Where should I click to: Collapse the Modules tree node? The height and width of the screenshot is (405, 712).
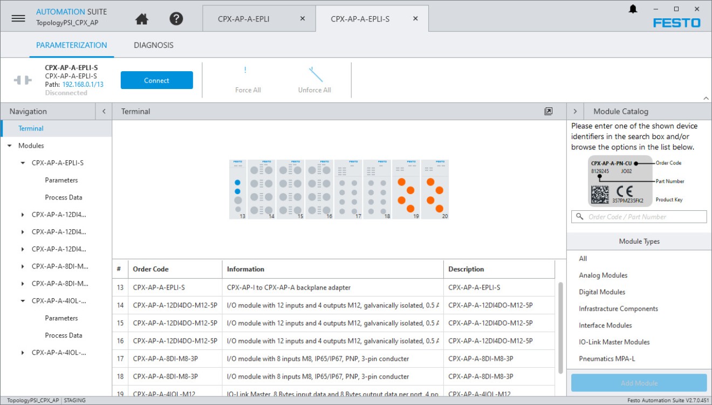(x=9, y=146)
